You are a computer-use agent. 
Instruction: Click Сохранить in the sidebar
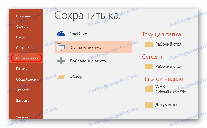point(24,48)
